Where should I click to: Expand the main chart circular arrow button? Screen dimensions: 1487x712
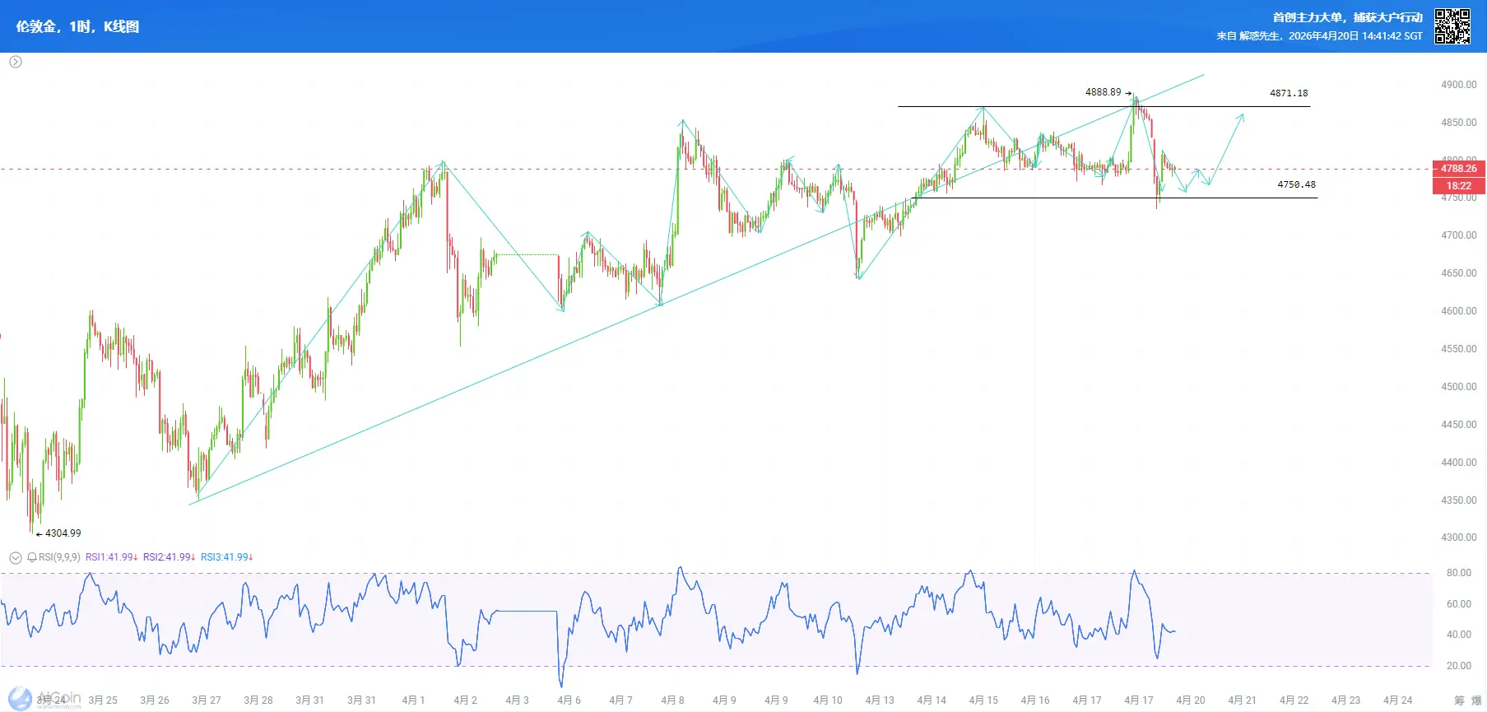[16, 62]
